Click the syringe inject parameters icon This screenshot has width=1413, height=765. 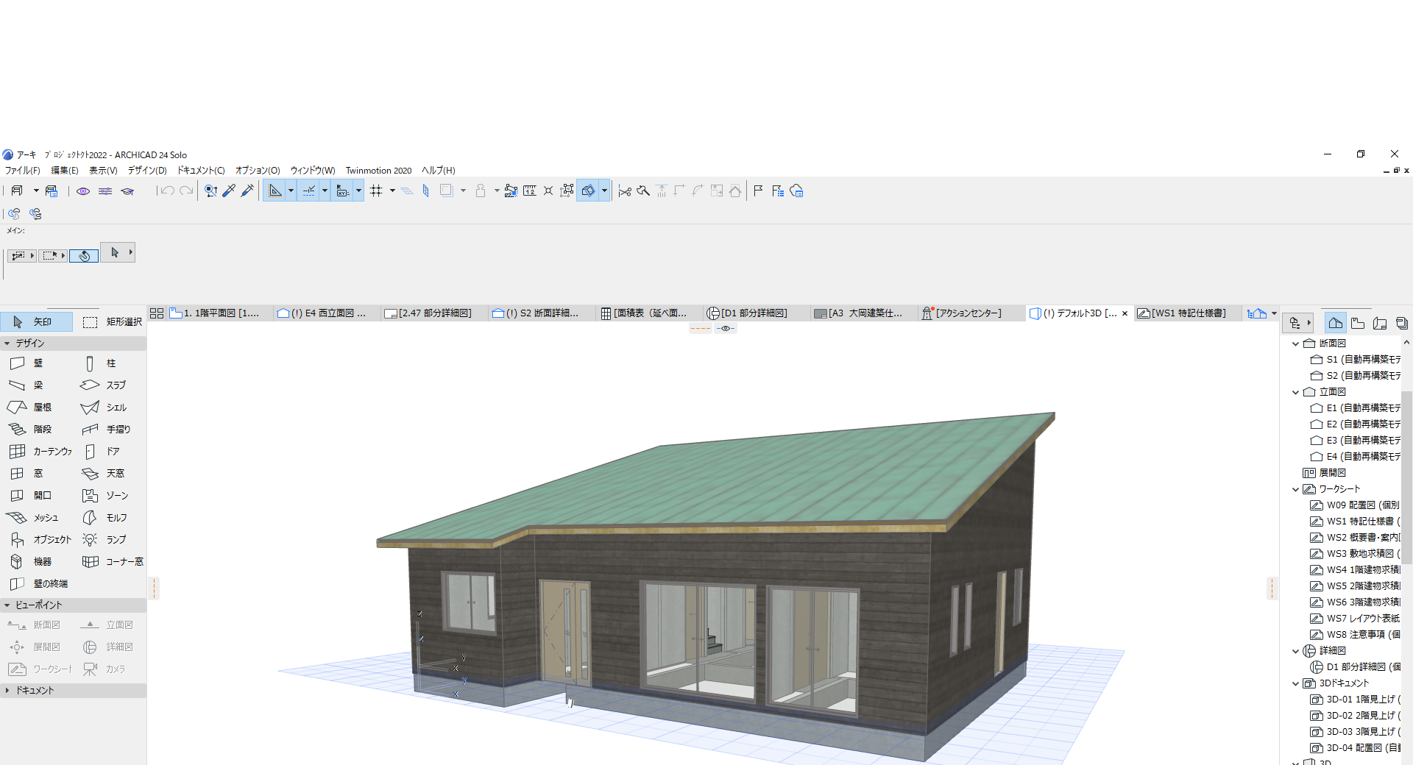(x=247, y=191)
